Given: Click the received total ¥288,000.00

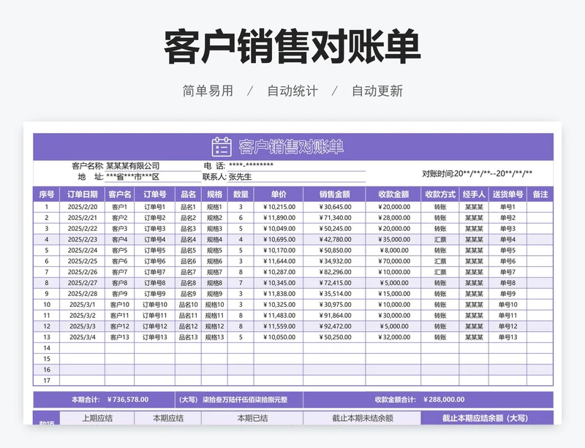Looking at the screenshot, I should pyautogui.click(x=444, y=400).
